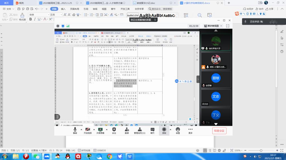Click the mute microphone icon in meeting toolbar

[75, 130]
